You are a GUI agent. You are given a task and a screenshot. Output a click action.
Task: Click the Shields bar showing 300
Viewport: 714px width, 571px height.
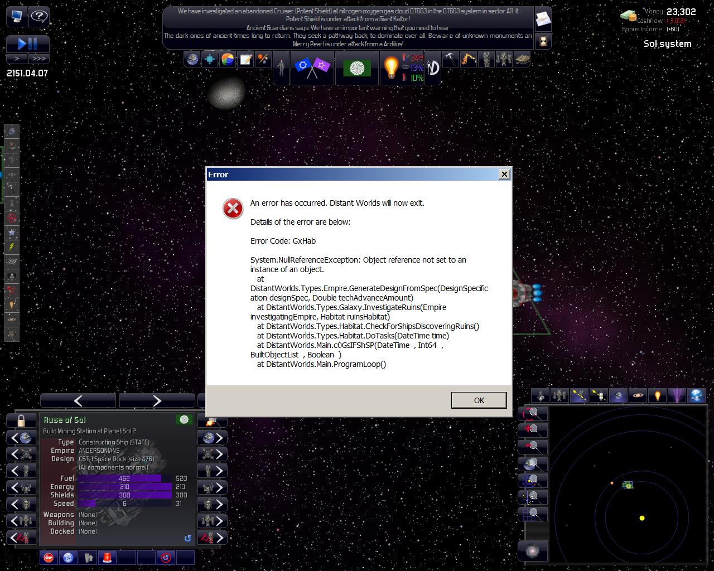tap(124, 495)
